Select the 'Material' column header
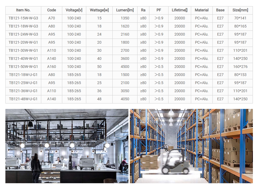Screen dimensions: 258x190 202,10
